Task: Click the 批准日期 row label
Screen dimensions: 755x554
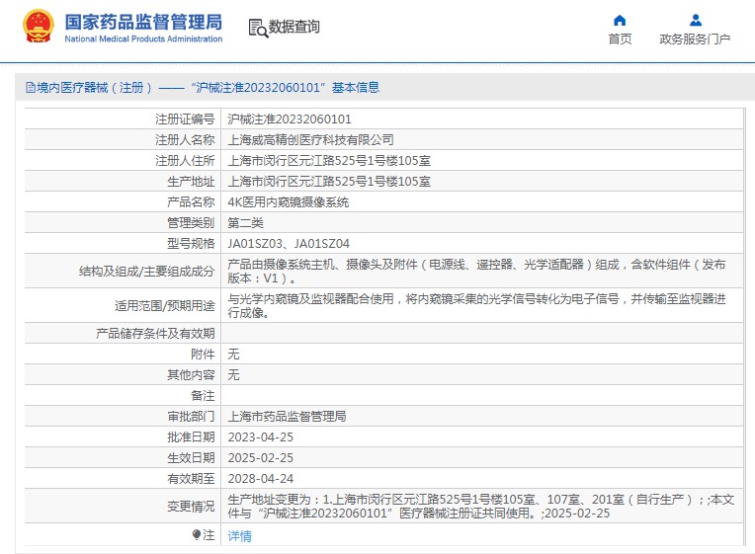Action: tap(191, 437)
